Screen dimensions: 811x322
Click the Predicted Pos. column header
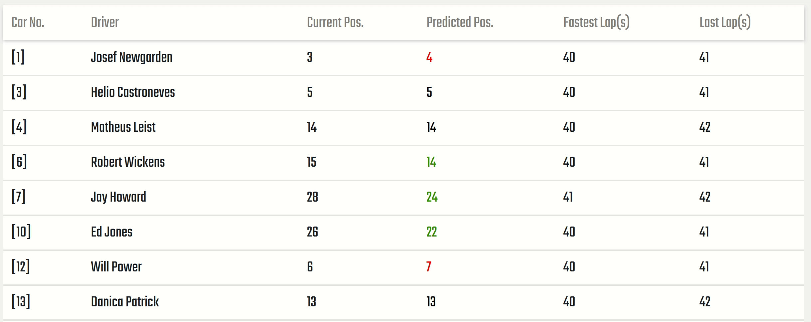tap(460, 23)
